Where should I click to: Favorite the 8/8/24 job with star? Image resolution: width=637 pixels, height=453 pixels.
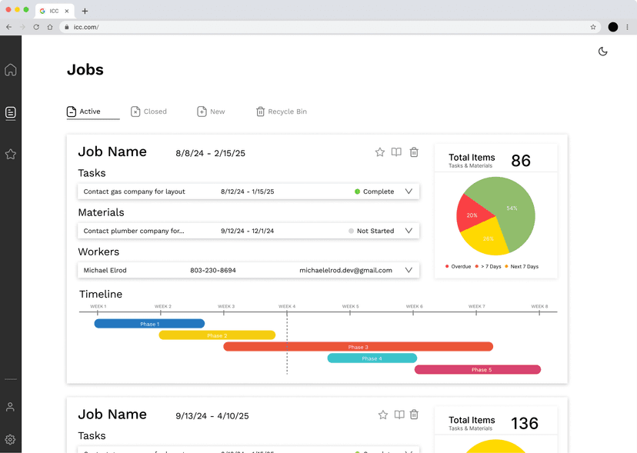pos(380,152)
